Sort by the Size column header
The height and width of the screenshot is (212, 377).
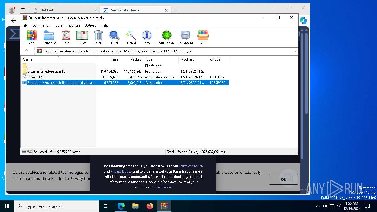[x=108, y=59]
